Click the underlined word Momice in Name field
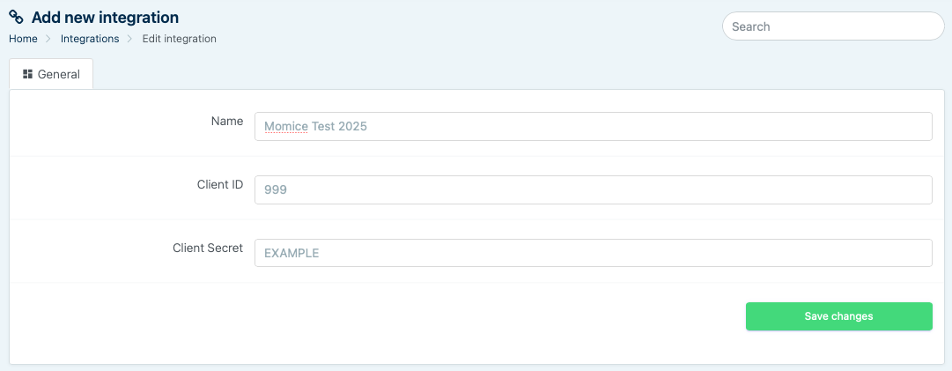 [286, 126]
